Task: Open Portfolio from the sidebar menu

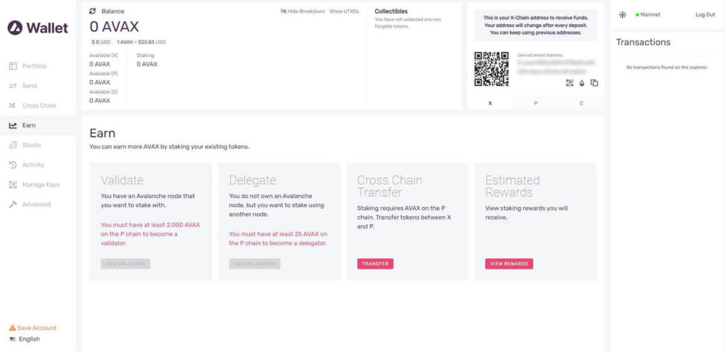Action: 38,66
